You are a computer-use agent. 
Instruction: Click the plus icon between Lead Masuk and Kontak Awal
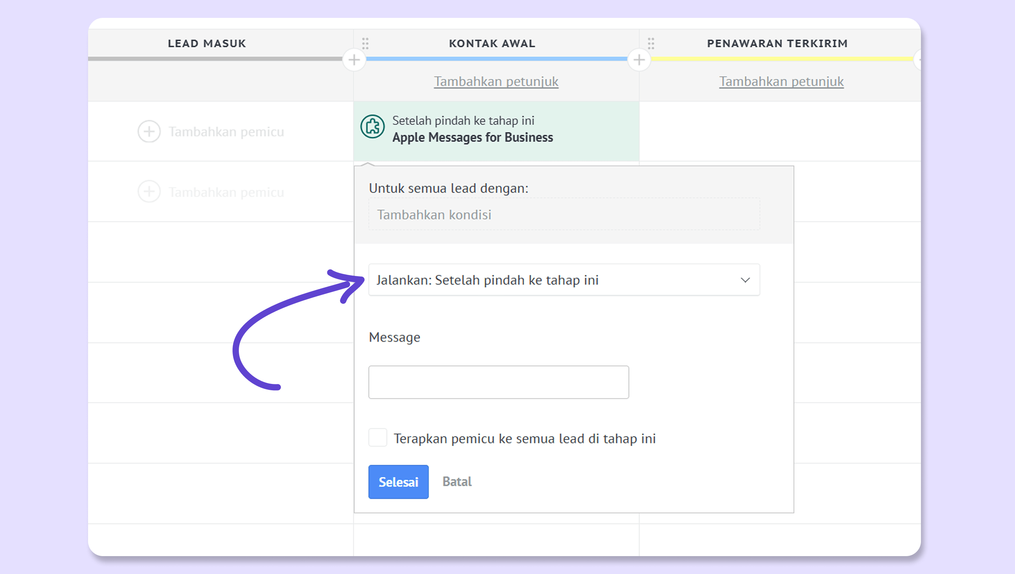(x=354, y=60)
